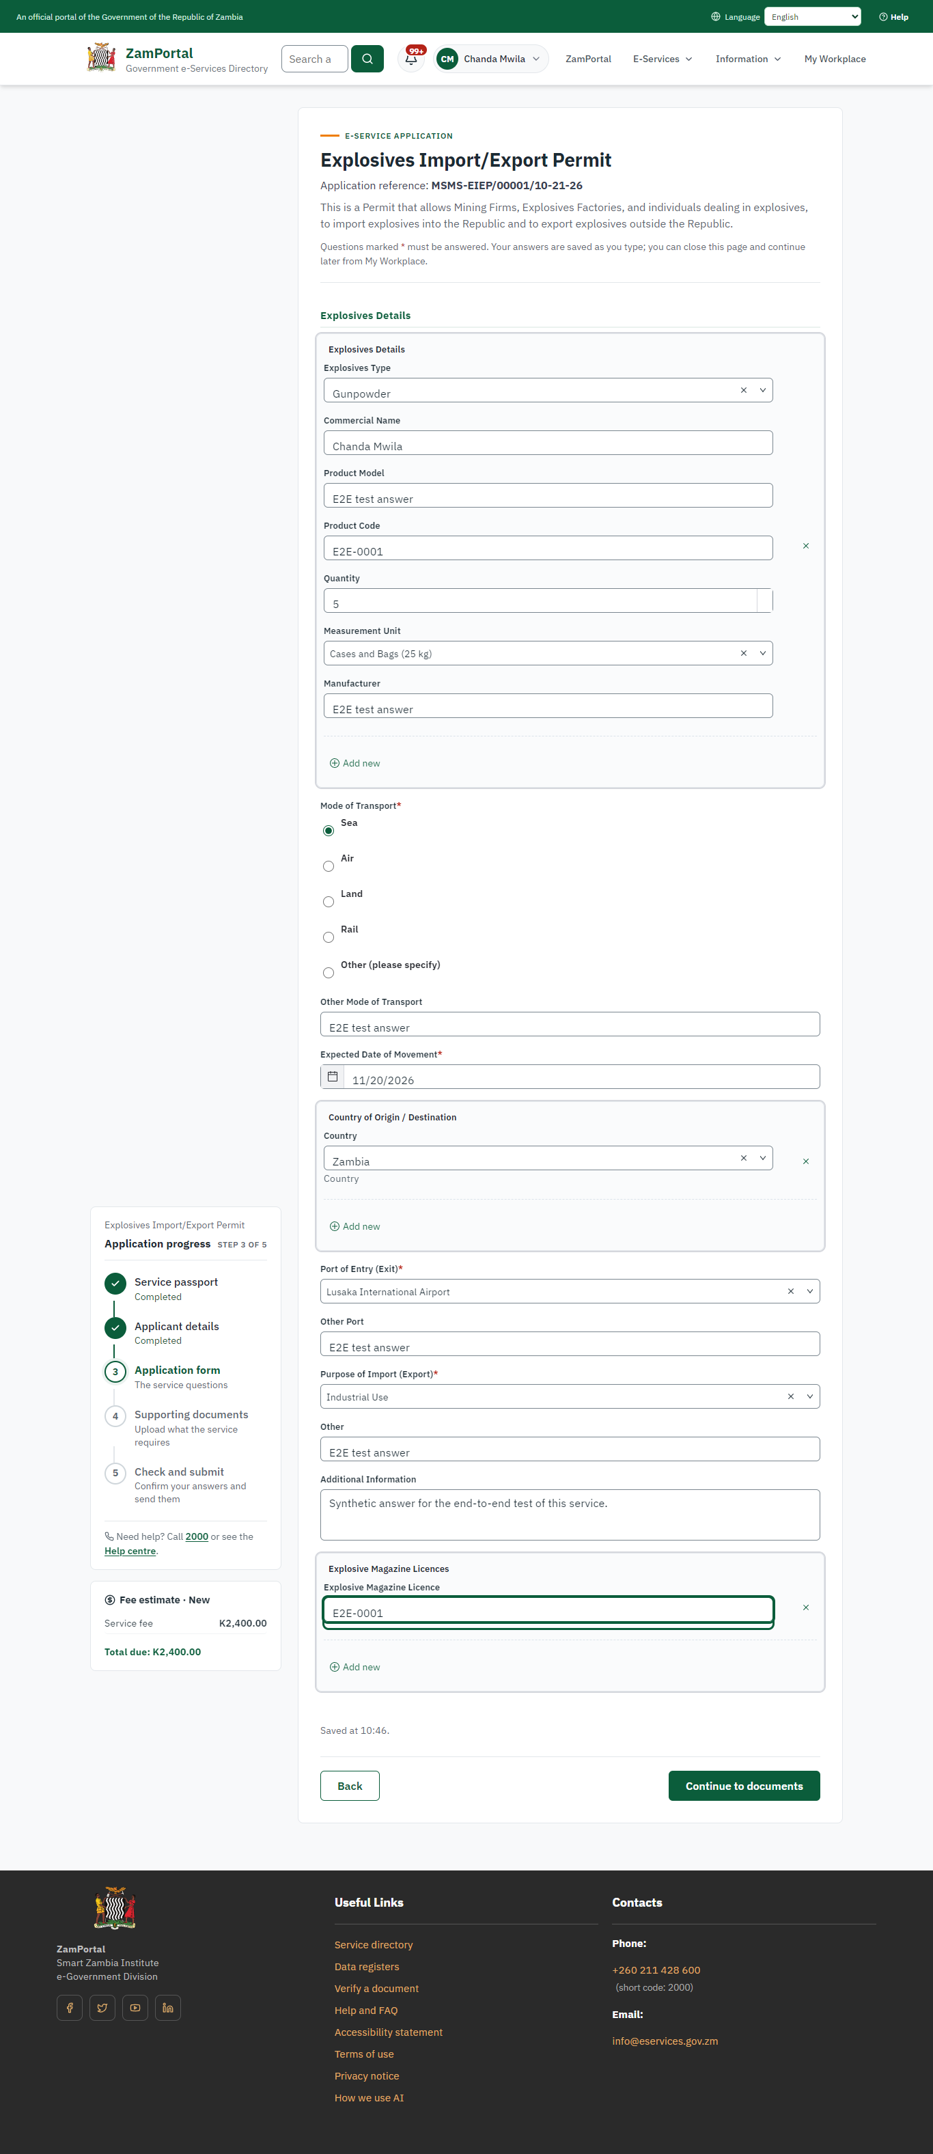Clear the Port of Entry selection

[791, 1291]
